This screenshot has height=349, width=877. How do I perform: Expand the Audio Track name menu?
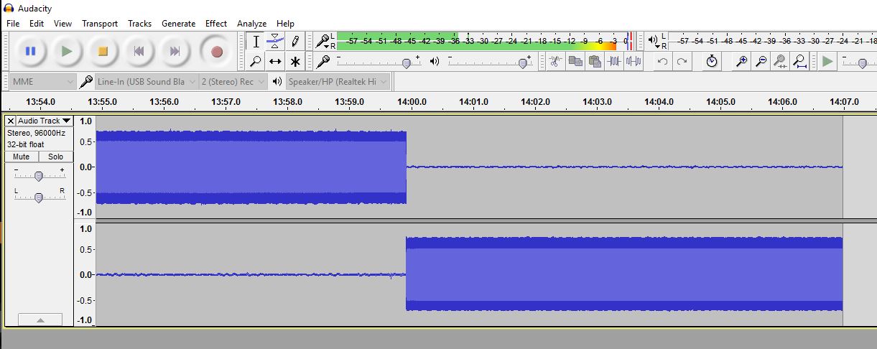[44, 121]
